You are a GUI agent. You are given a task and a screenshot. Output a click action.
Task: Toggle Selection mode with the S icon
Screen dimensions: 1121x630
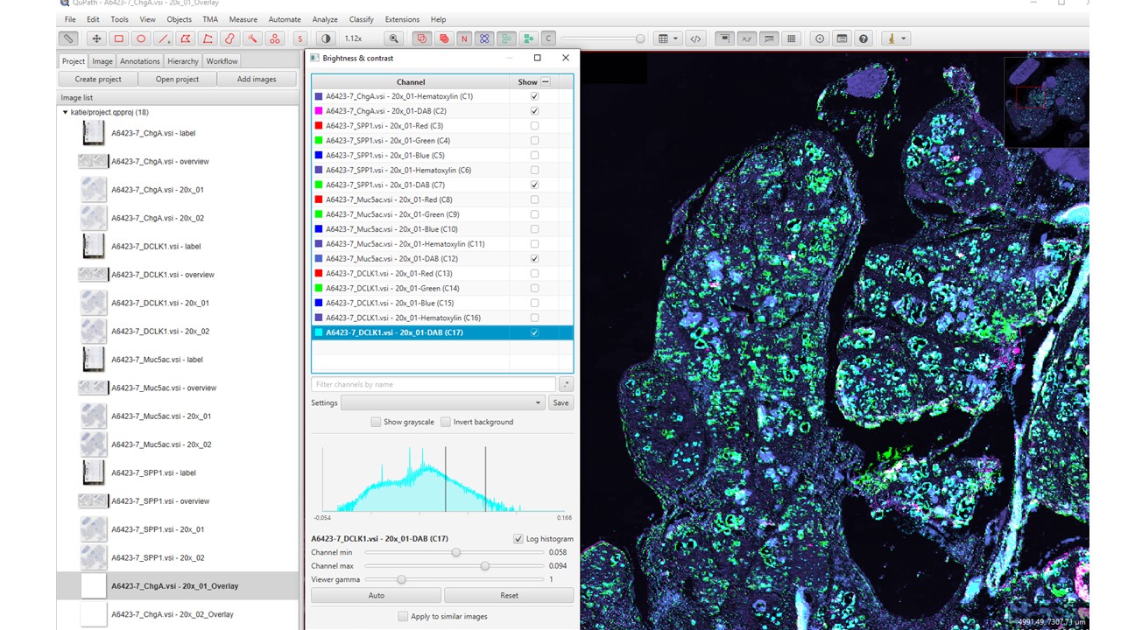299,38
